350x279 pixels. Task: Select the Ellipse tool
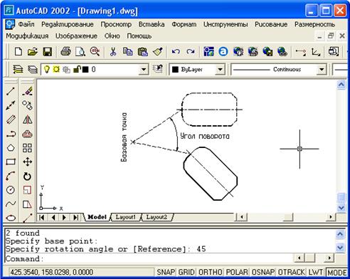(11, 218)
